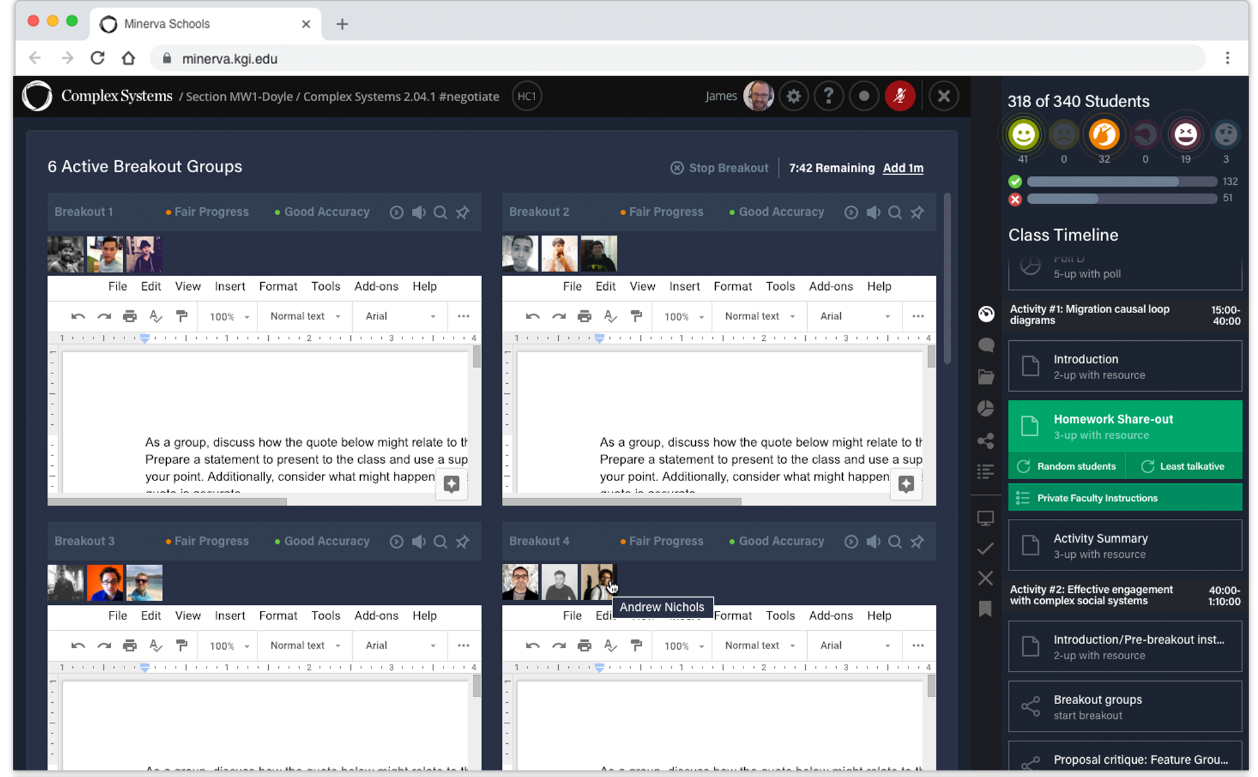Open the folder resources icon in sidebar
Screen dimensions: 1258x777
(986, 377)
